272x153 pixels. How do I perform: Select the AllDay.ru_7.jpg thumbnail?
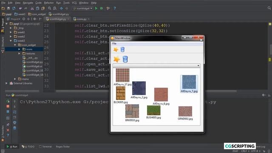tap(189, 84)
